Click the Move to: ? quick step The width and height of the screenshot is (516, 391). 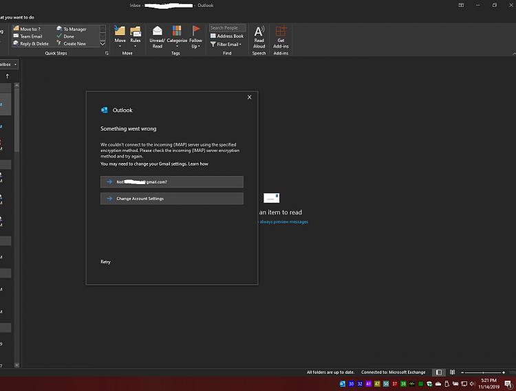(x=27, y=29)
